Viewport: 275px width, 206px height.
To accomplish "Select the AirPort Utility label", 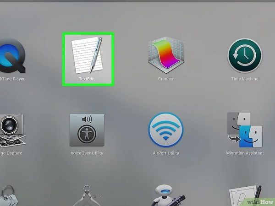I will click(165, 153).
